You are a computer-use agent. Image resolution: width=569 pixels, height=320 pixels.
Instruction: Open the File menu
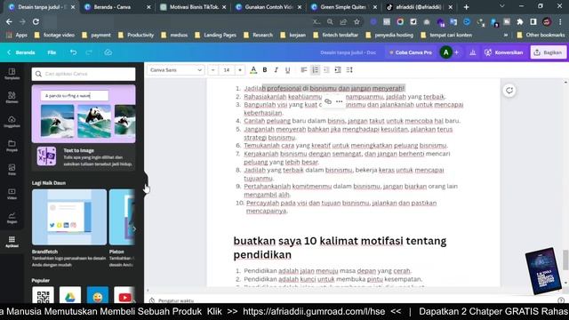click(x=52, y=52)
